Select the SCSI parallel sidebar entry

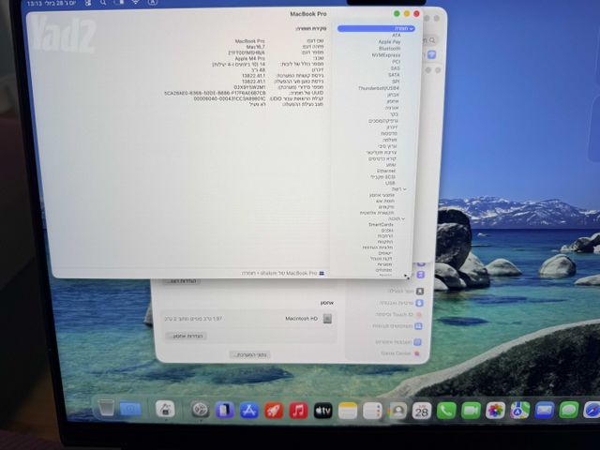pyautogui.click(x=382, y=177)
